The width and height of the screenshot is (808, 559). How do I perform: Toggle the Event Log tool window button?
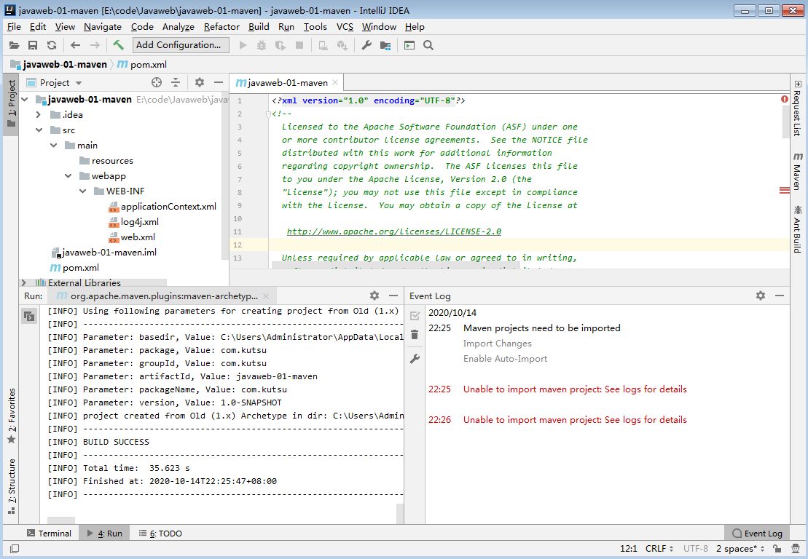756,534
